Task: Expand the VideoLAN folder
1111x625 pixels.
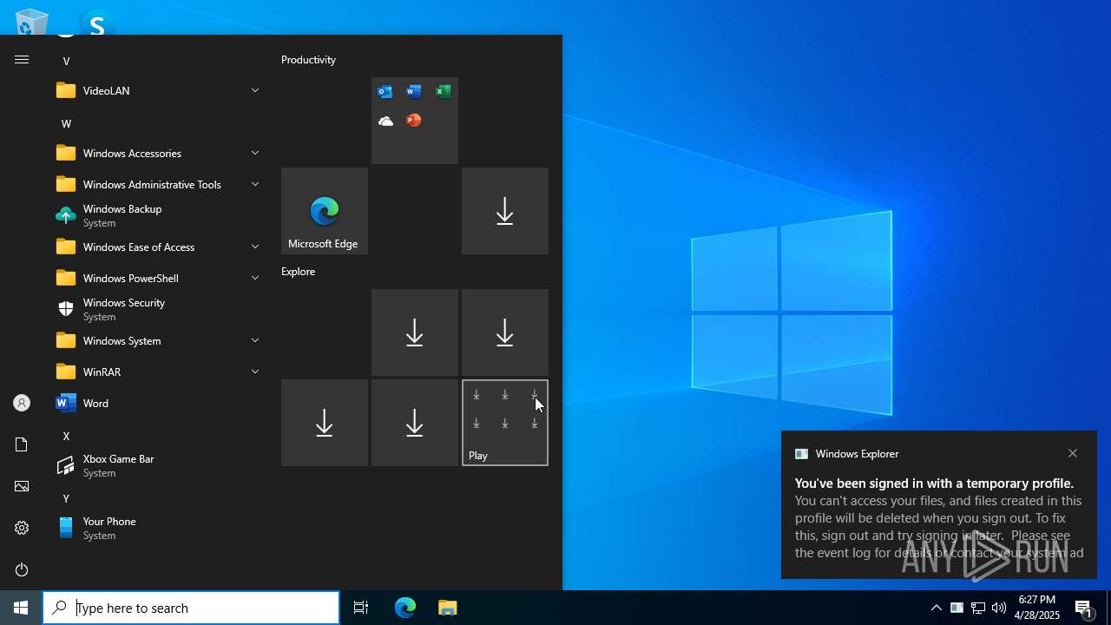Action: 158,90
